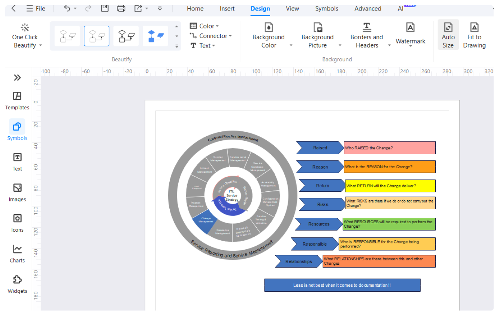Select the Relationships arrow shape

[299, 261]
